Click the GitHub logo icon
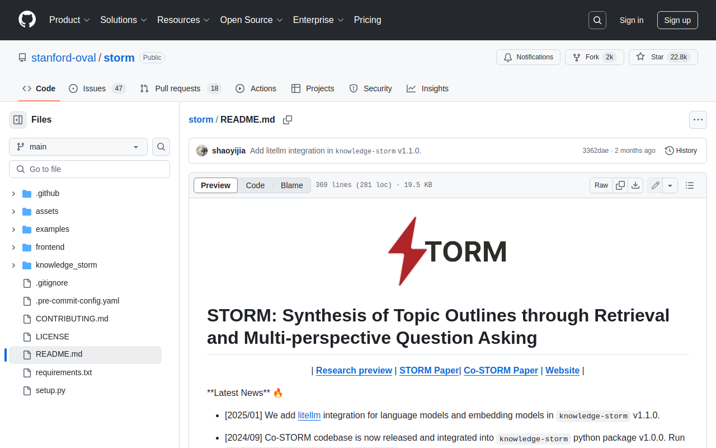Image resolution: width=716 pixels, height=448 pixels. (27, 20)
